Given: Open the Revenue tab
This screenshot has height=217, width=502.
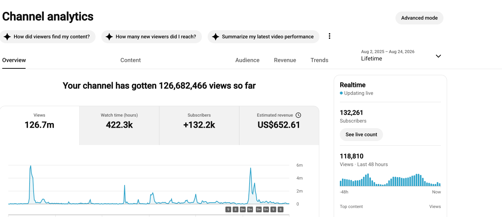Looking at the screenshot, I should (285, 60).
